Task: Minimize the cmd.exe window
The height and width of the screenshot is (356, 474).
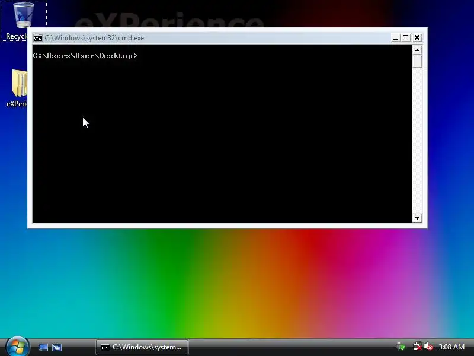Action: 395,37
